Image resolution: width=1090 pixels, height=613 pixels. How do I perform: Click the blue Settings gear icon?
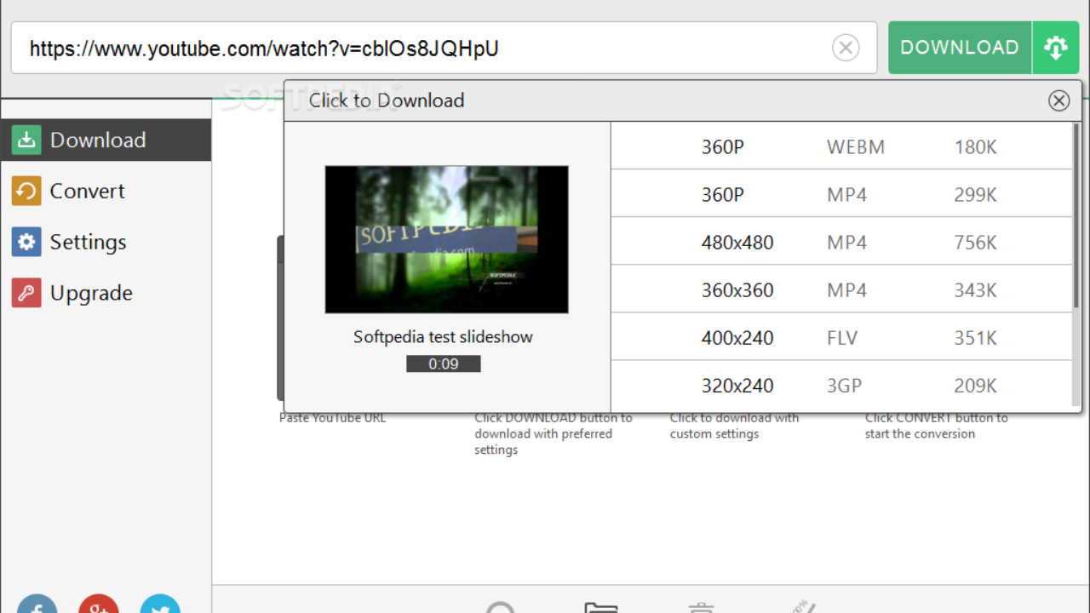point(26,242)
